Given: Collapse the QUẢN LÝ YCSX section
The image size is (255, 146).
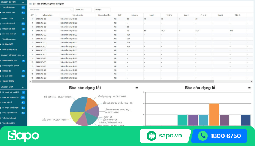Looking at the screenshot, I should (x=23, y=18).
